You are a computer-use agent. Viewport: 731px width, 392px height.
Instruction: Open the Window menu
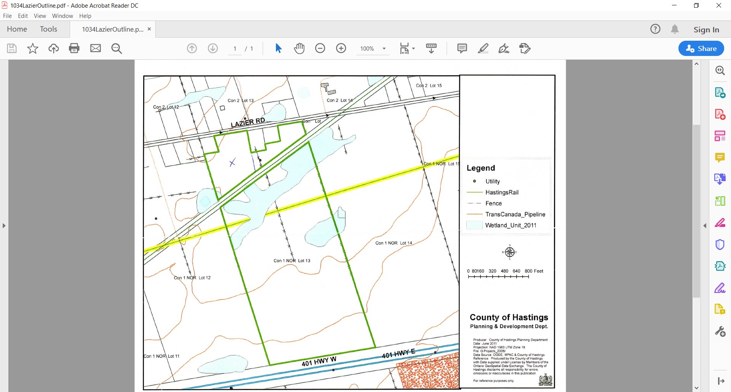pyautogui.click(x=62, y=16)
